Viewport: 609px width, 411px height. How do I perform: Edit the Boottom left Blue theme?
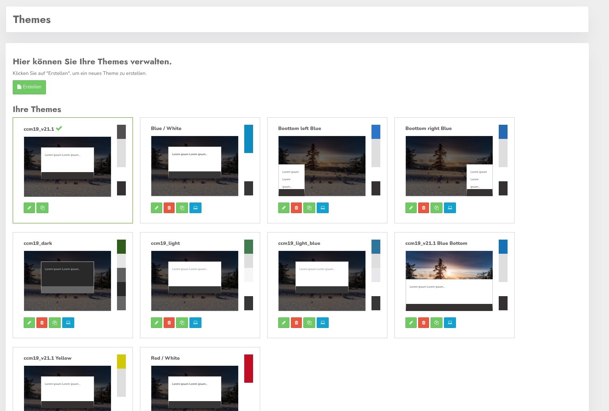284,208
